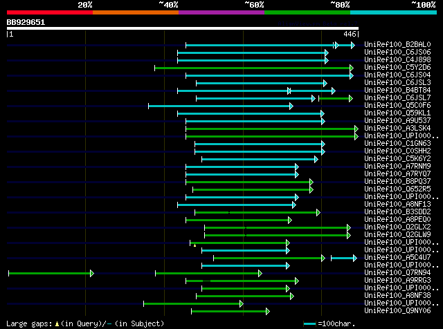
Task: Select the UniRef100_B3SDD2 label
Action: (397, 212)
